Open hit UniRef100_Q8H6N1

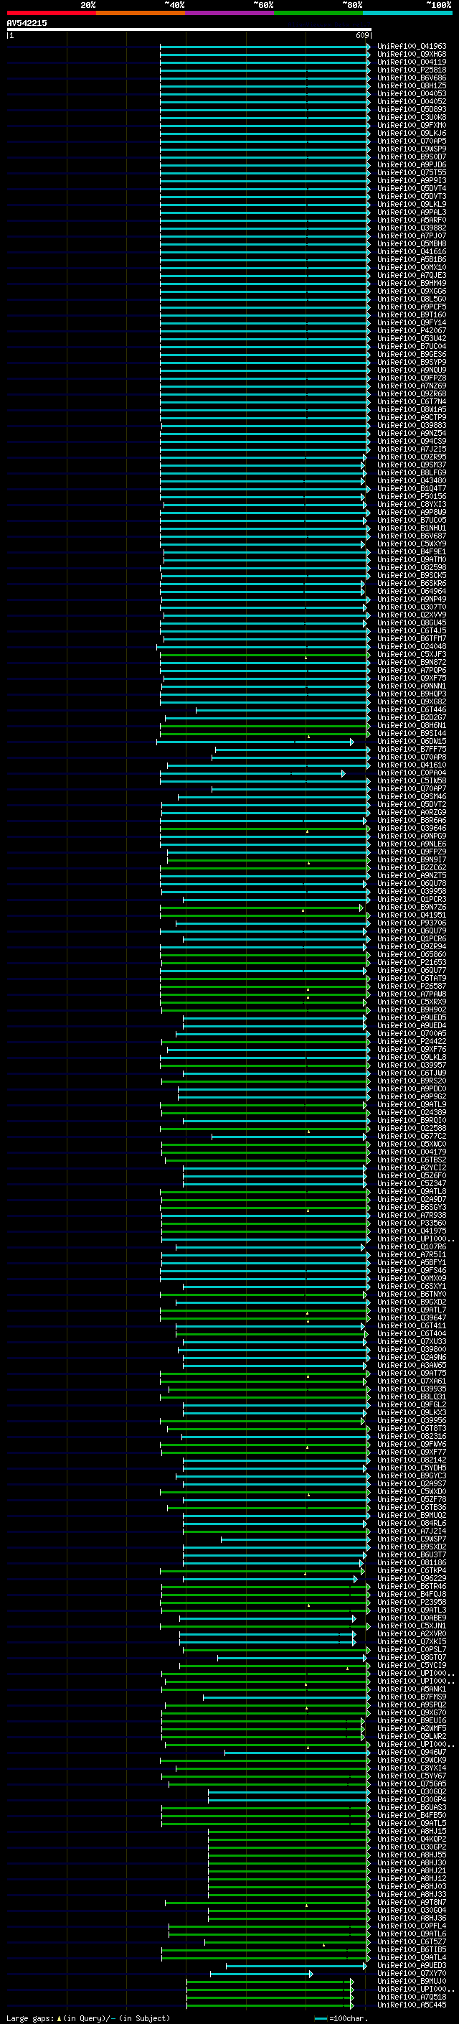pos(412,725)
